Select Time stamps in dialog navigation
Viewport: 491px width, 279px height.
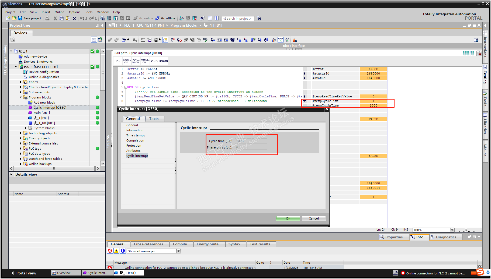[x=136, y=135]
